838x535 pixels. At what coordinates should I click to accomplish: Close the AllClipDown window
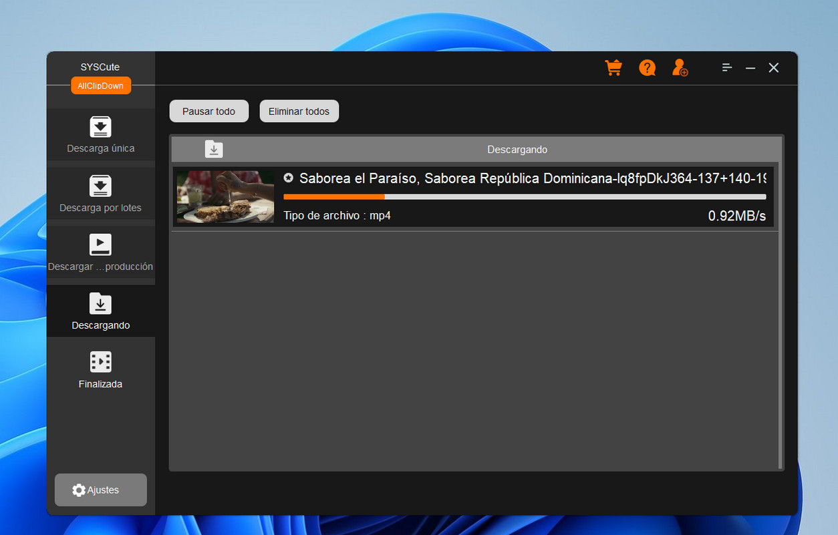point(773,67)
